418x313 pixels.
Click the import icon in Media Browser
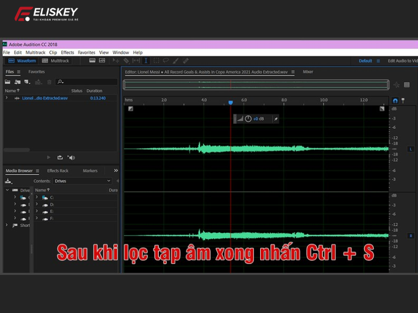tap(7, 181)
